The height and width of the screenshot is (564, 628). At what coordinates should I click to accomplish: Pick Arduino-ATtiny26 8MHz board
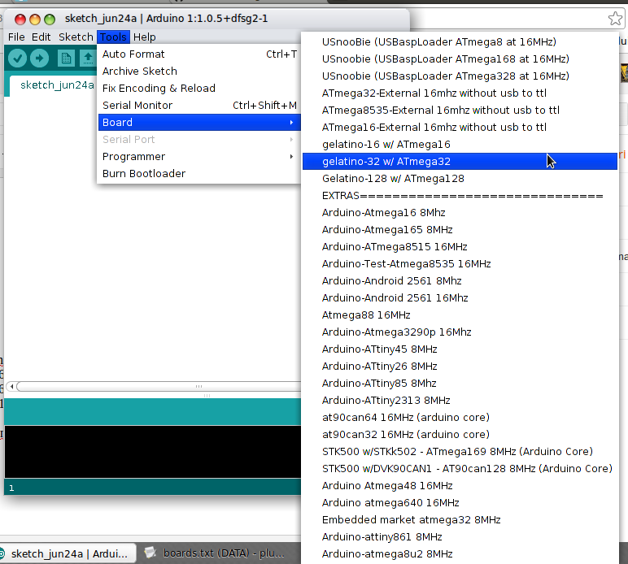pyautogui.click(x=460, y=366)
